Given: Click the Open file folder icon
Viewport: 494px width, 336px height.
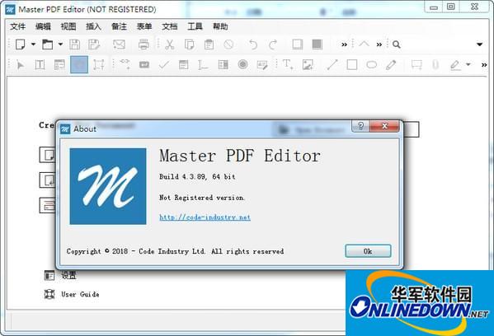Looking at the screenshot, I should coord(48,44).
